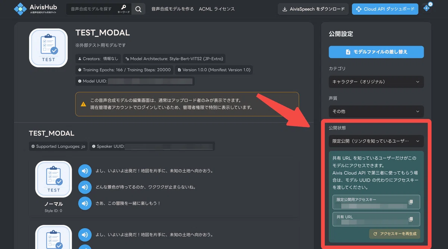The height and width of the screenshot is (249, 448).
Task: Toggle the keyword search key icon
Action: pyautogui.click(x=124, y=9)
